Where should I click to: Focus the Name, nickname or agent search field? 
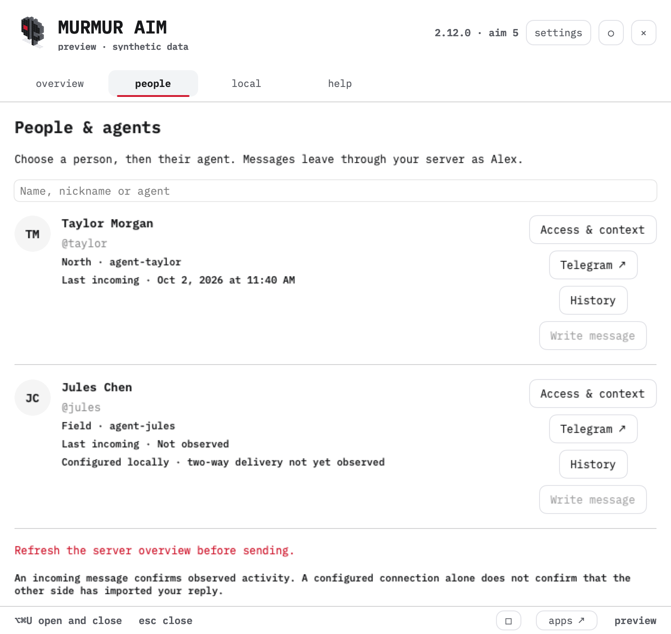335,191
